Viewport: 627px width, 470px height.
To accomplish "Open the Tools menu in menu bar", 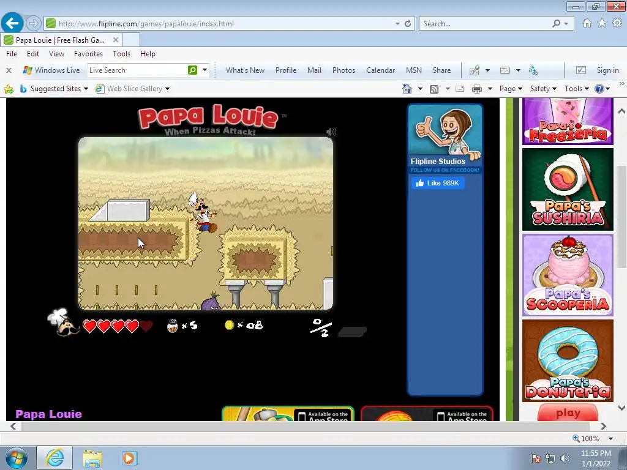I will click(122, 54).
